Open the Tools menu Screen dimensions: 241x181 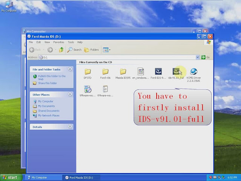[71, 42]
